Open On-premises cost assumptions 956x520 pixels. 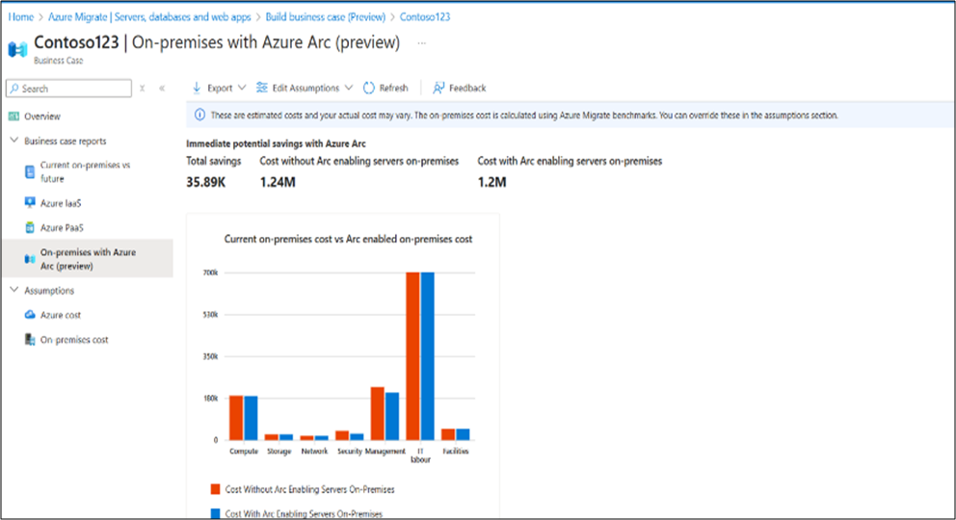74,340
